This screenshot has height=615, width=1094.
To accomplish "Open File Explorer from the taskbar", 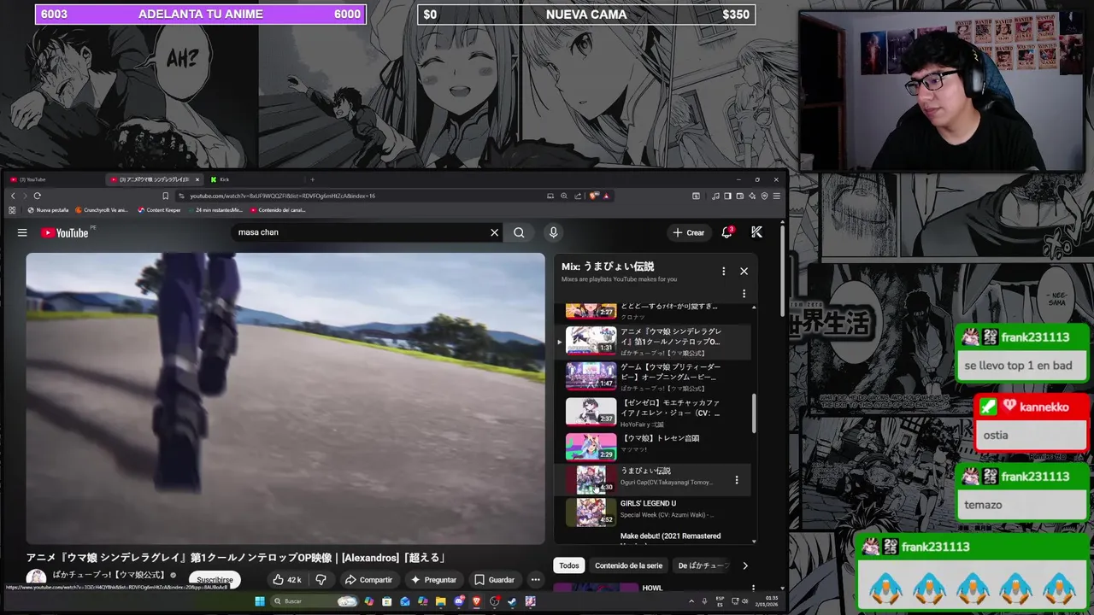I will click(440, 601).
